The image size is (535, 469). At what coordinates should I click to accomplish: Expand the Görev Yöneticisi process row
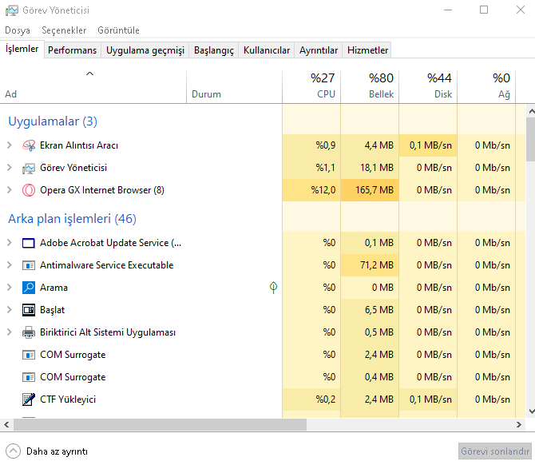10,168
